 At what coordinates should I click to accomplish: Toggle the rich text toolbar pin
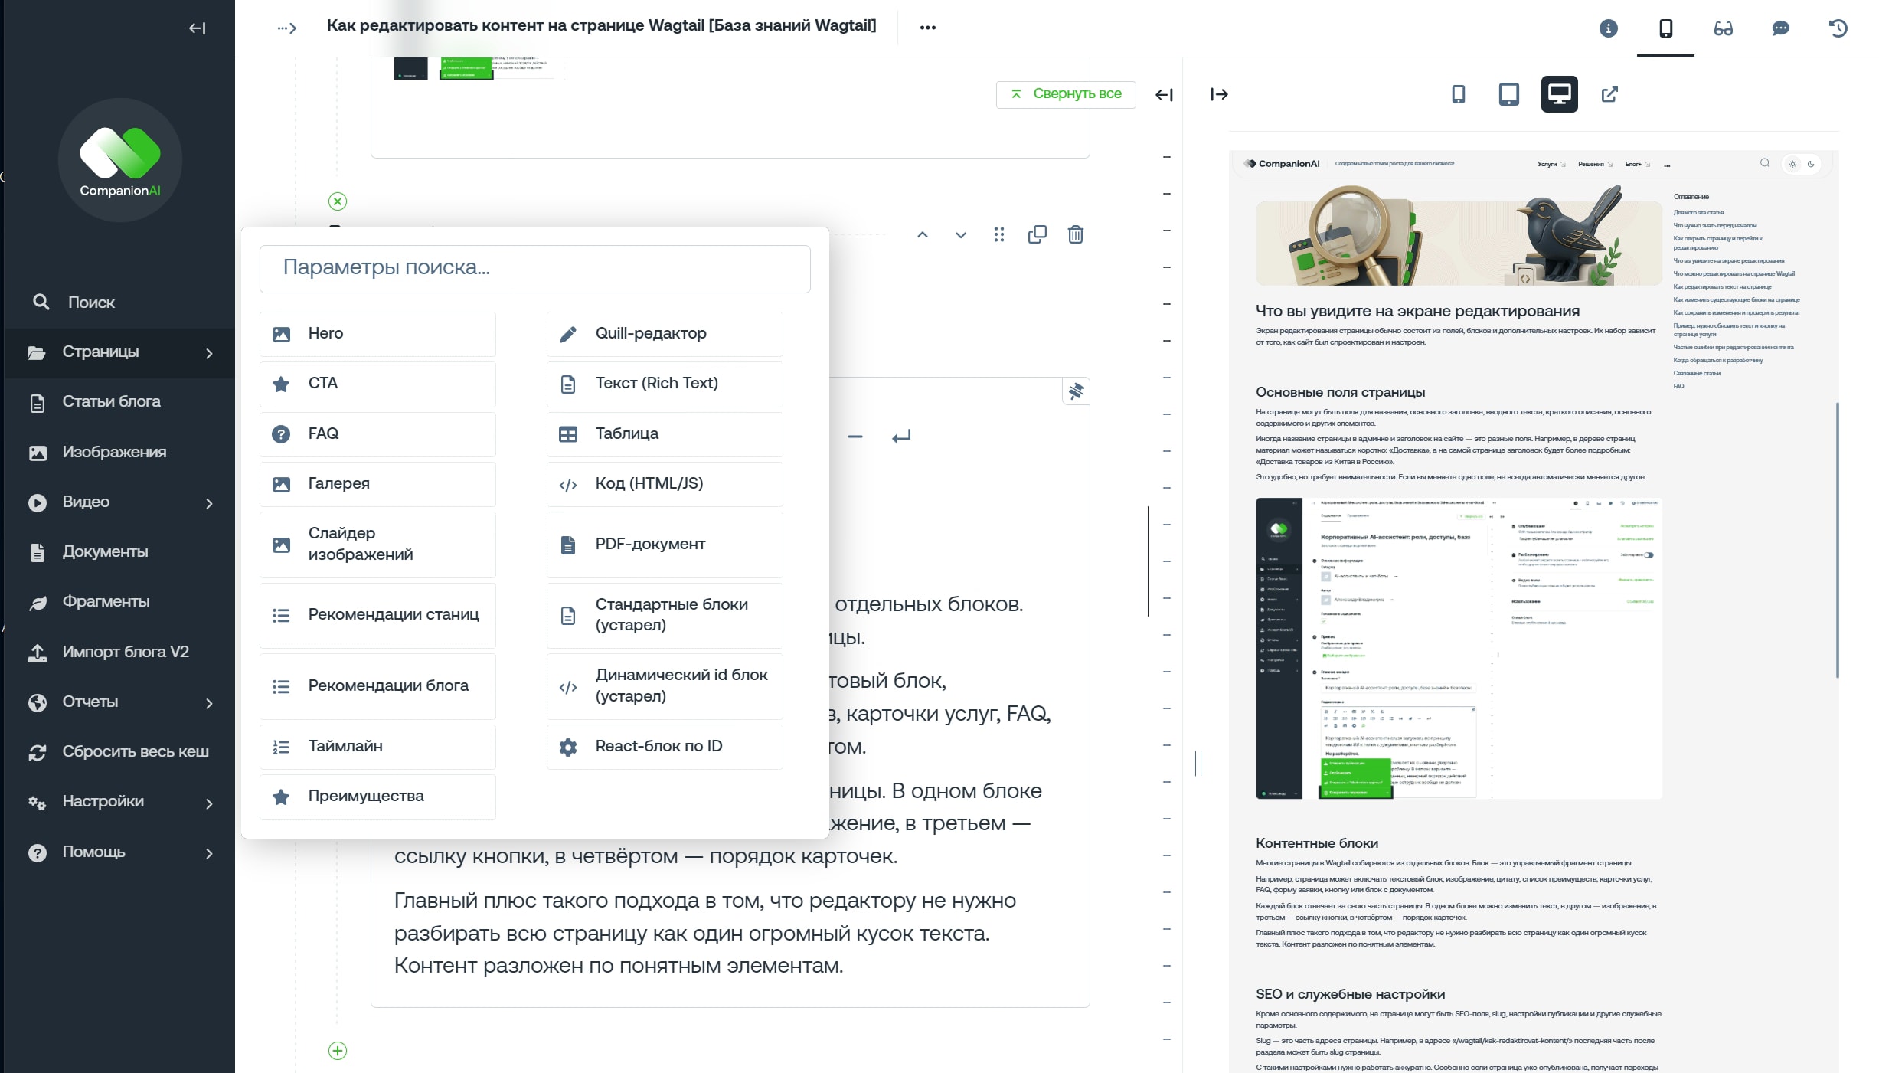click(1077, 391)
